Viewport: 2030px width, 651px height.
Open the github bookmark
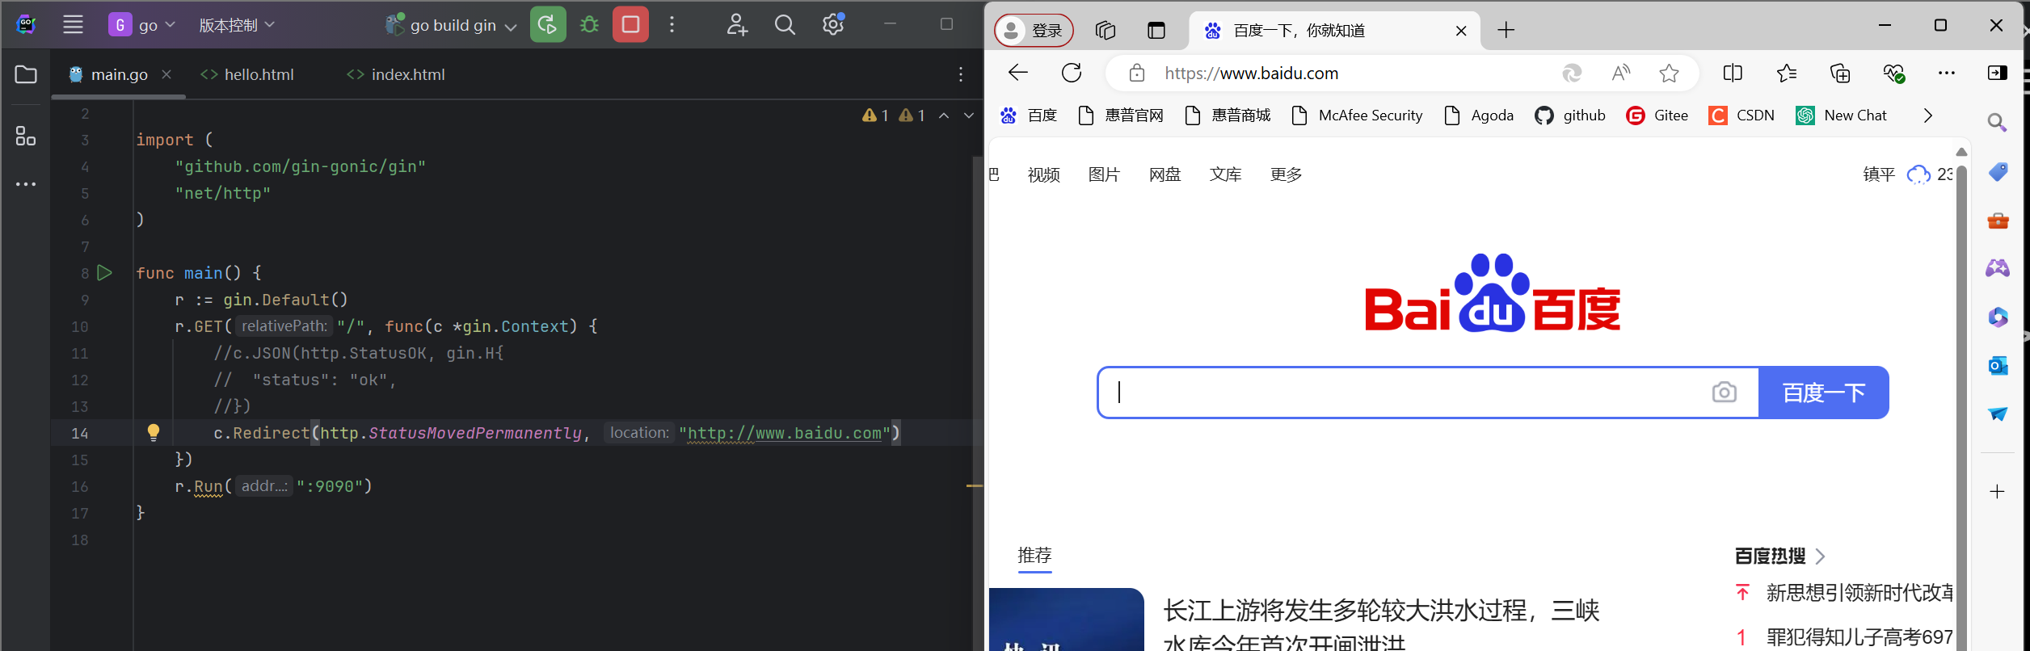coord(1570,115)
